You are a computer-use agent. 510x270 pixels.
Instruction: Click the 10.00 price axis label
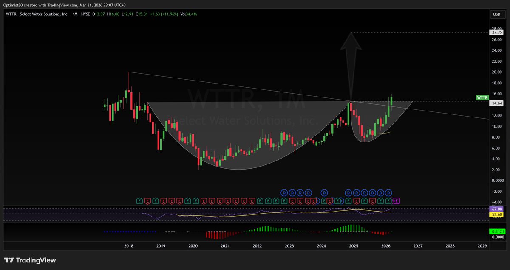pos(497,126)
